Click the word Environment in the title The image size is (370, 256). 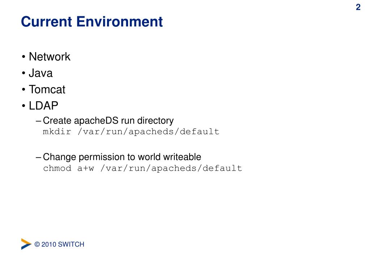pos(120,22)
